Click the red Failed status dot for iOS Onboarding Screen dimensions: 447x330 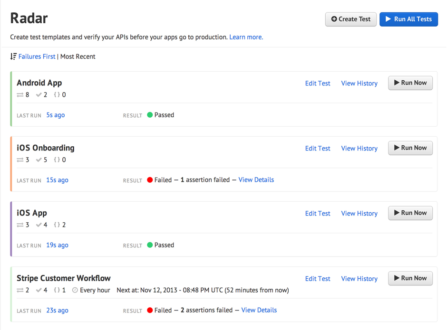point(150,180)
